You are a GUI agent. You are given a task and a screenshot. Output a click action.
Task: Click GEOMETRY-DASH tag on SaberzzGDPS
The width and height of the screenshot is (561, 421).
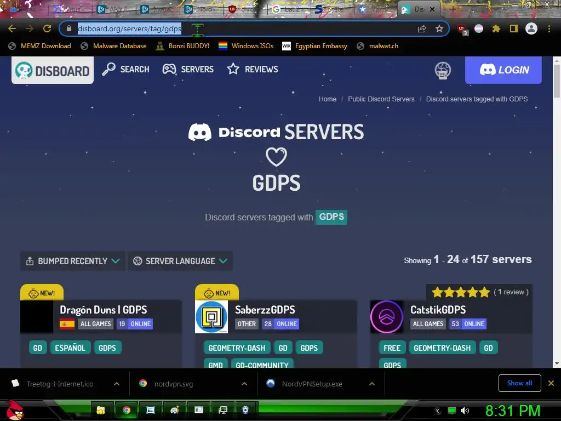237,348
